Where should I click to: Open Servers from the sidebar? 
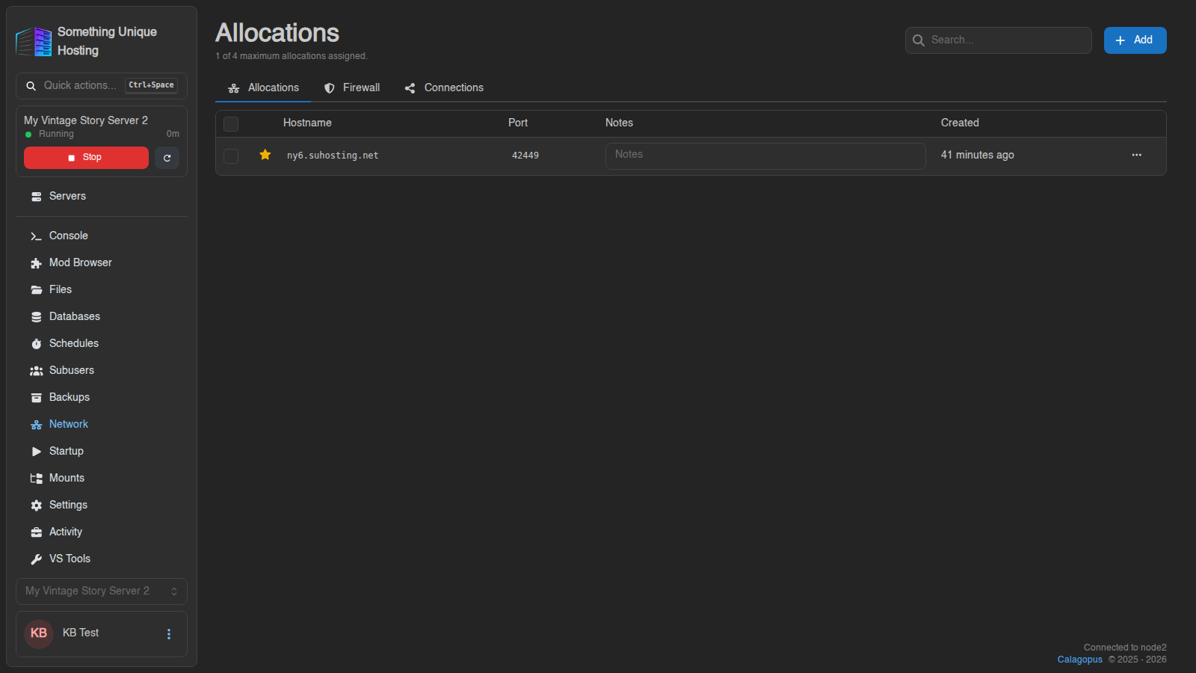point(102,196)
